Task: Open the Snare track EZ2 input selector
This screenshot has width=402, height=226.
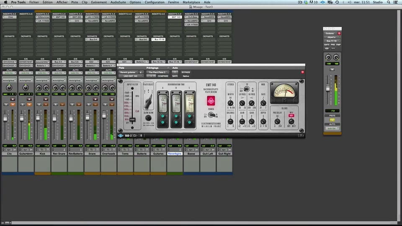Action: tap(92, 62)
